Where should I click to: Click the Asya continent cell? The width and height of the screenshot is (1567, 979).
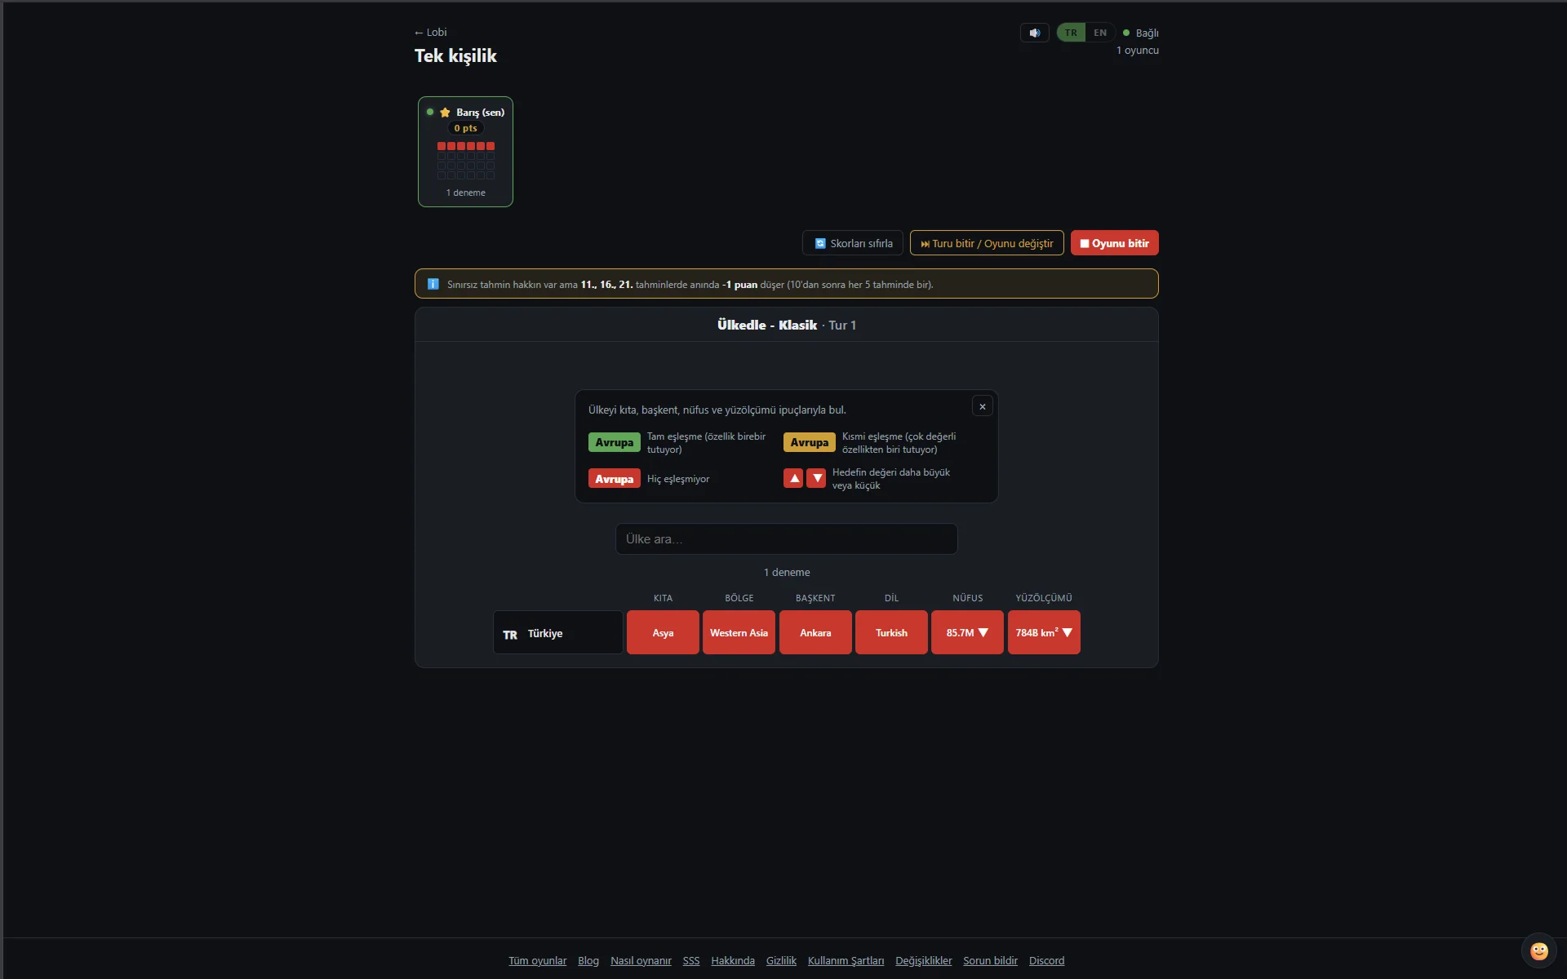click(x=663, y=633)
